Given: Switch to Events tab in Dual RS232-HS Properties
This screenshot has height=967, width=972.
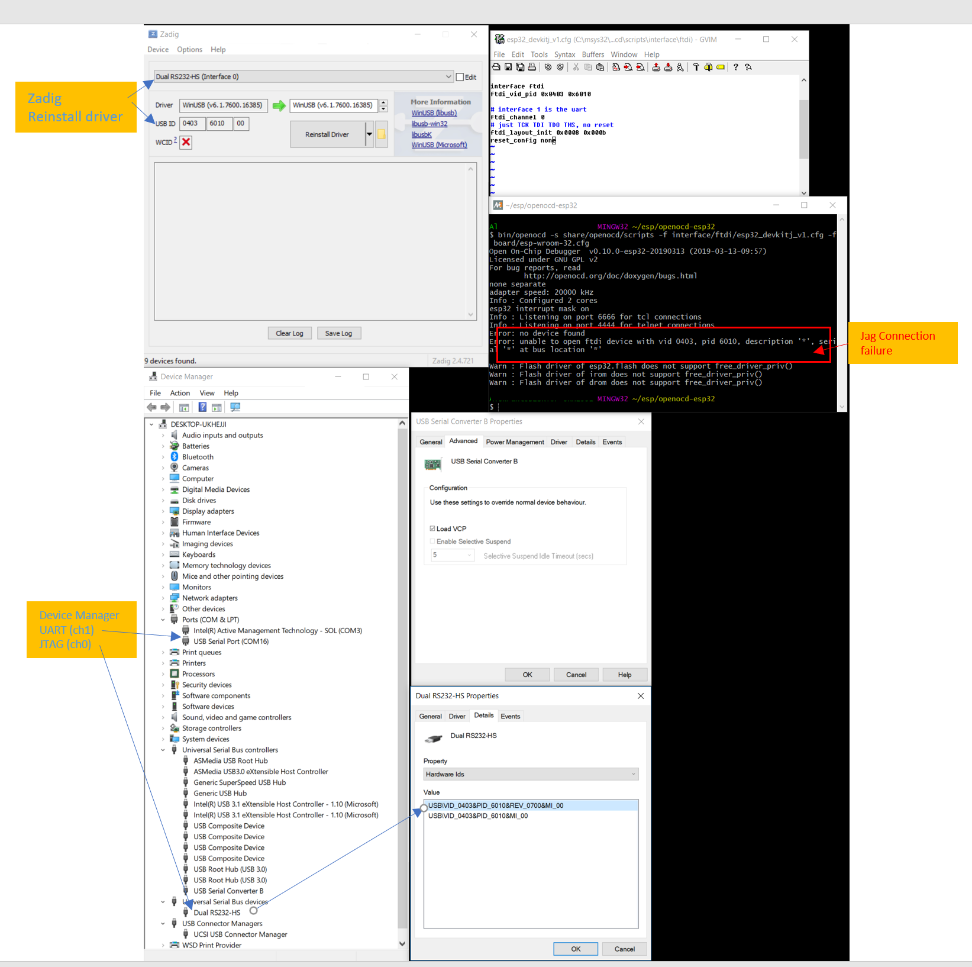Looking at the screenshot, I should 510,716.
